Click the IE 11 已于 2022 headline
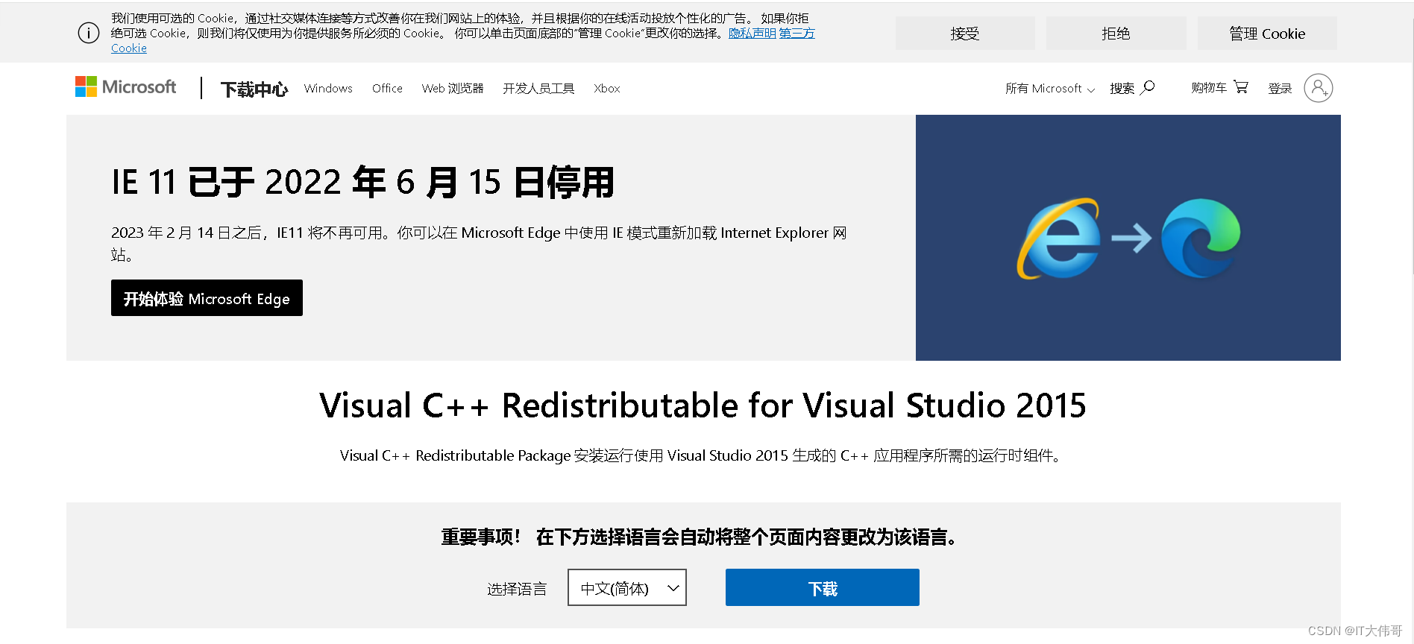 pos(363,182)
